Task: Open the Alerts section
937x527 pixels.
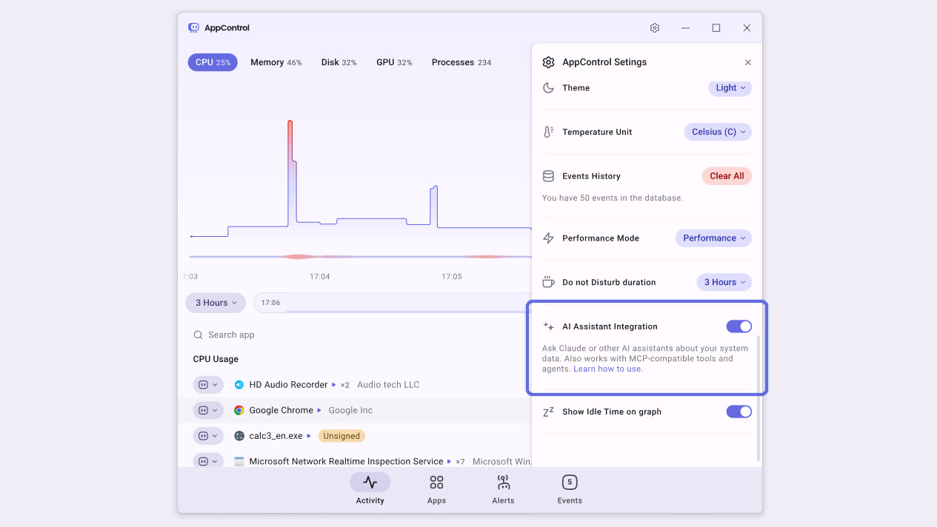Action: click(503, 489)
